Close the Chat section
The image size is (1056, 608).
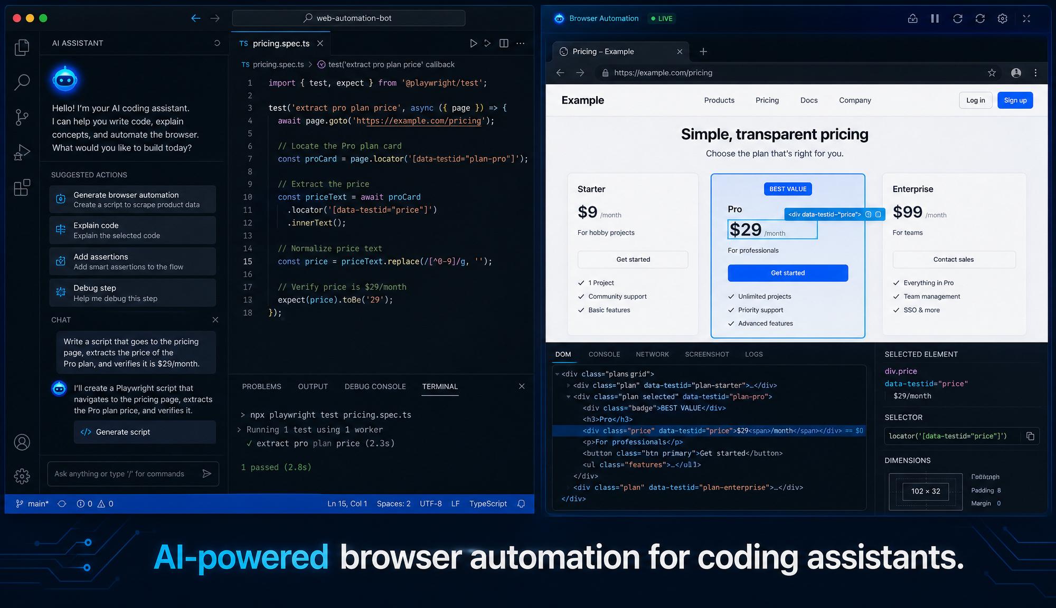point(215,320)
